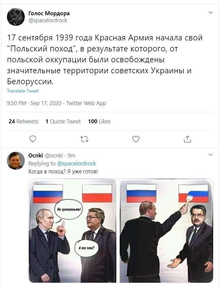Open the right cartoon panel with paintbrush
The height and width of the screenshot is (286, 223).
coord(167,231)
